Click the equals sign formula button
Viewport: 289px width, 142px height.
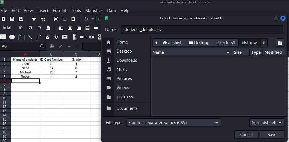pos(78,47)
